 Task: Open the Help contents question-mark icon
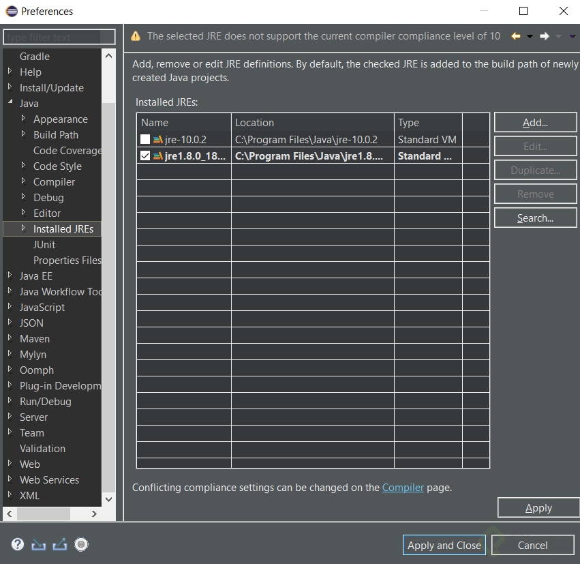(x=18, y=544)
